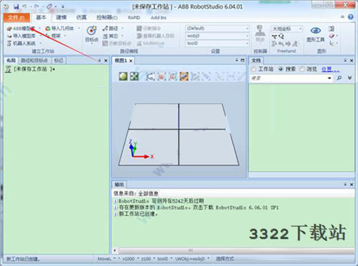Viewport: 358px width, 266px height.
Task: Expand the double-chevron next to search icon
Action: tap(350, 78)
